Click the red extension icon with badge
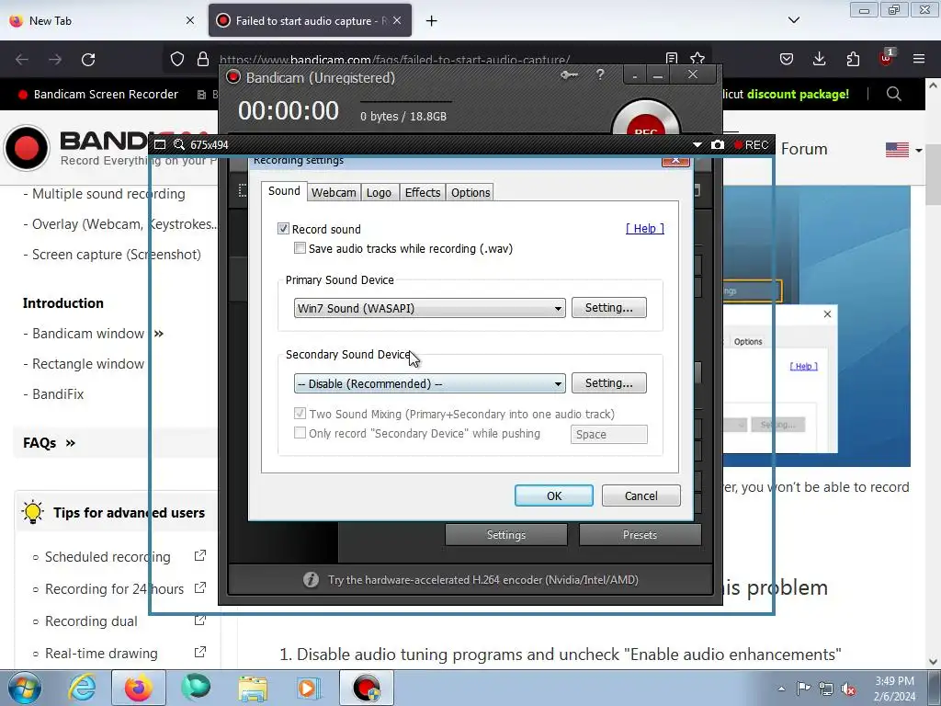 [x=886, y=58]
